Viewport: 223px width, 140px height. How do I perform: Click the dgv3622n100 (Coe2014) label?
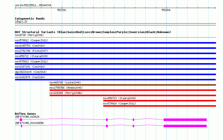pos(31,72)
